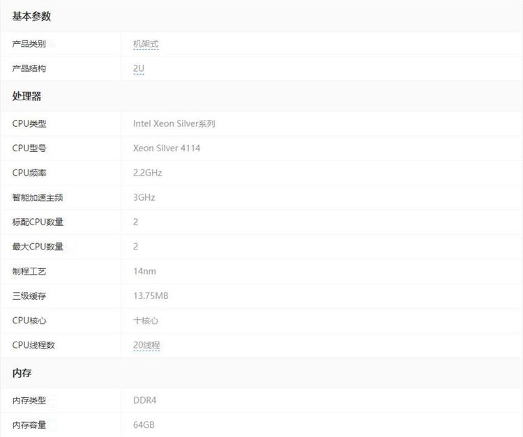Click the 13.75MB cache value
The image size is (523, 437).
click(151, 296)
